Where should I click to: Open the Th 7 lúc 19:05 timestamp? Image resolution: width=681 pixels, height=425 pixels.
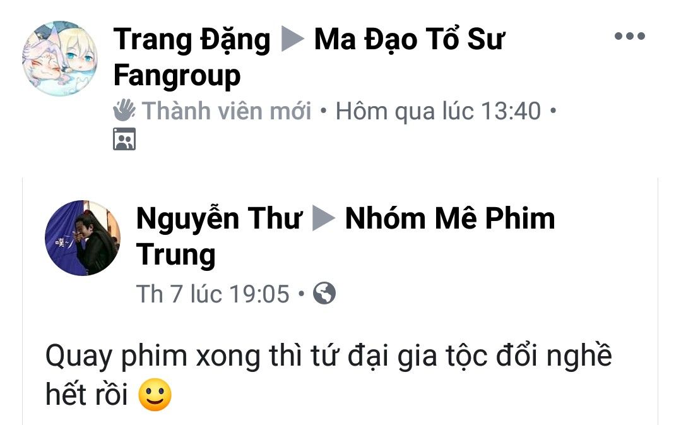(x=212, y=294)
